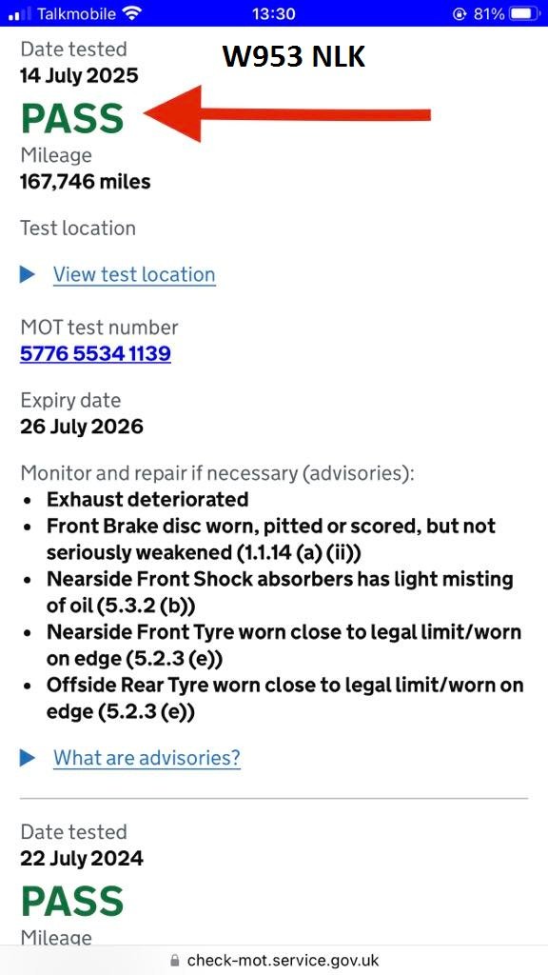Tap the battery icon in status bar

click(523, 13)
